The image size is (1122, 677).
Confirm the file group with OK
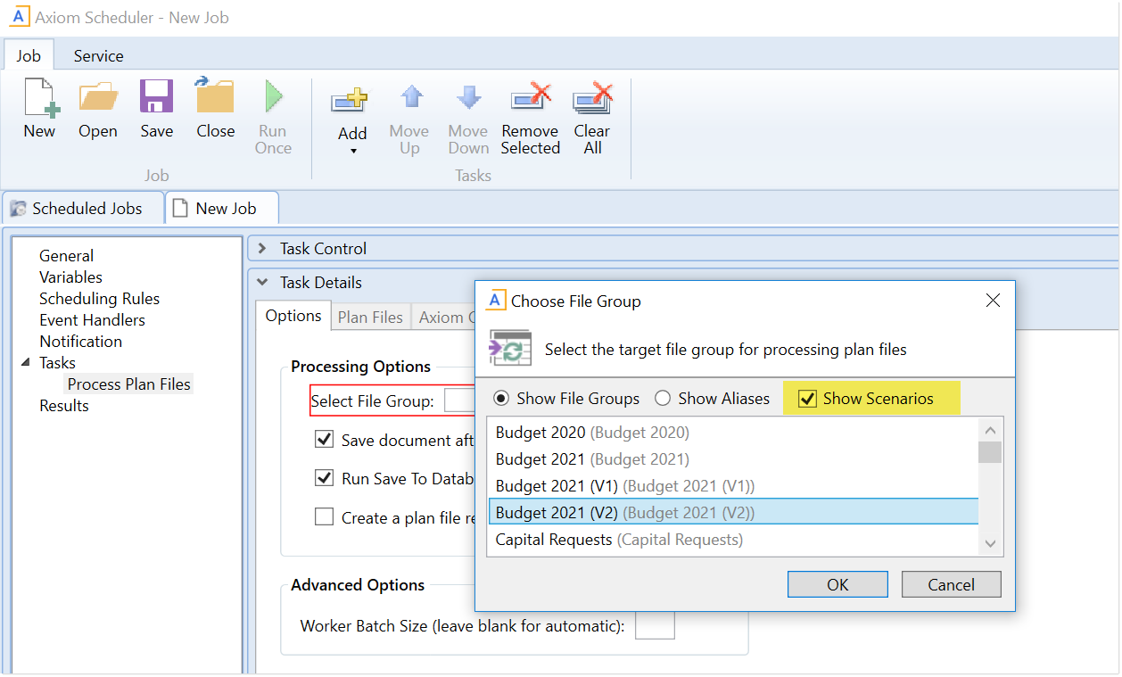pos(837,584)
